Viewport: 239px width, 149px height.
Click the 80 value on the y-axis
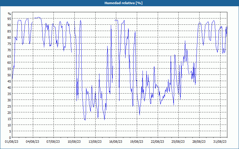(x=9, y=38)
